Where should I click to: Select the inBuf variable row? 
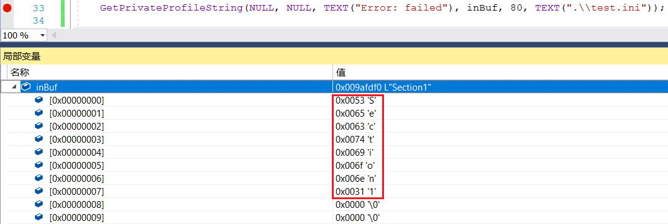pyautogui.click(x=334, y=87)
